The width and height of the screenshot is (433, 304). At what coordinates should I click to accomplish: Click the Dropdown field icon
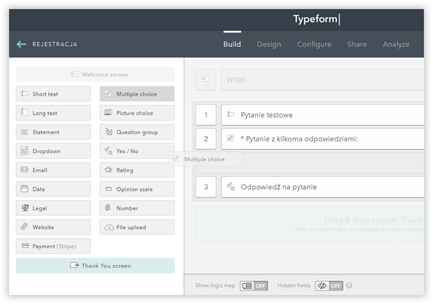(24, 150)
